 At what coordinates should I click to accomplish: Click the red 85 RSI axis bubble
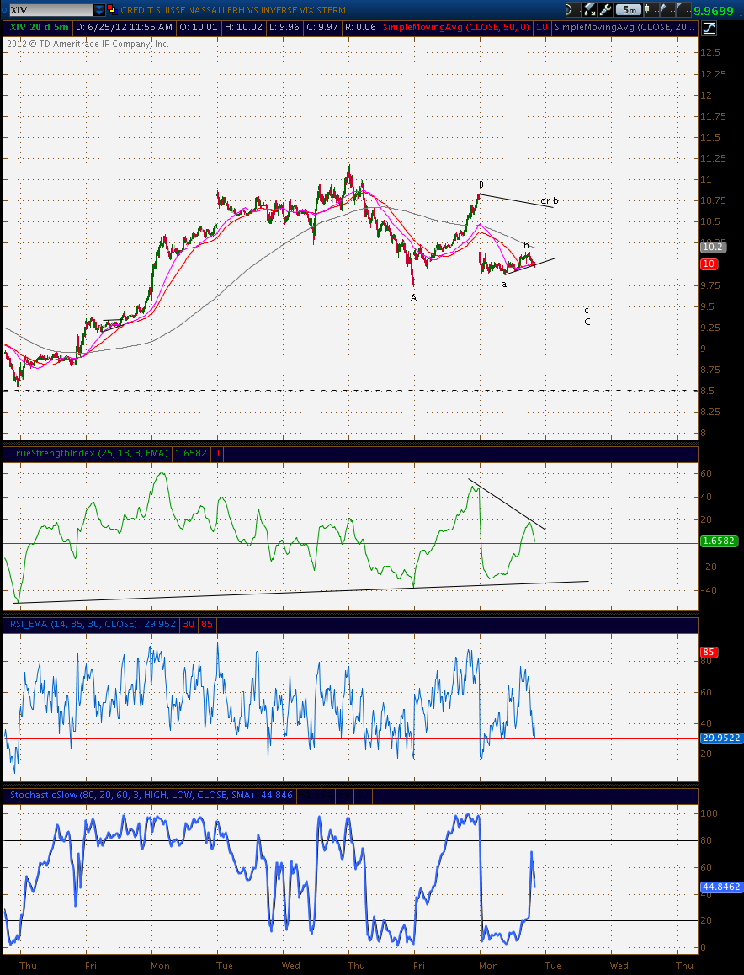[x=709, y=653]
